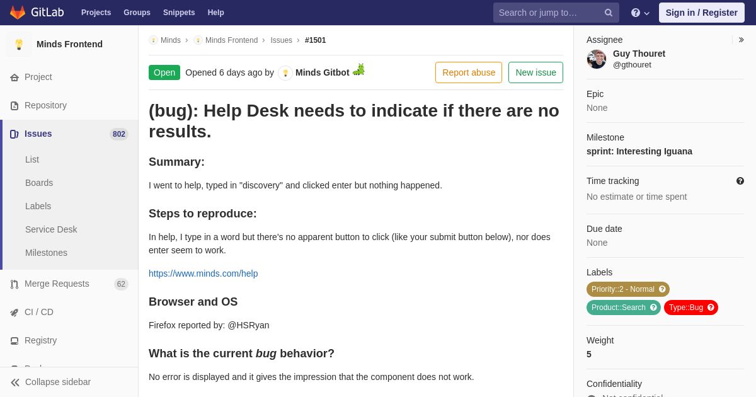This screenshot has height=397, width=756.
Task: Open the Projects menu
Action: coord(96,13)
